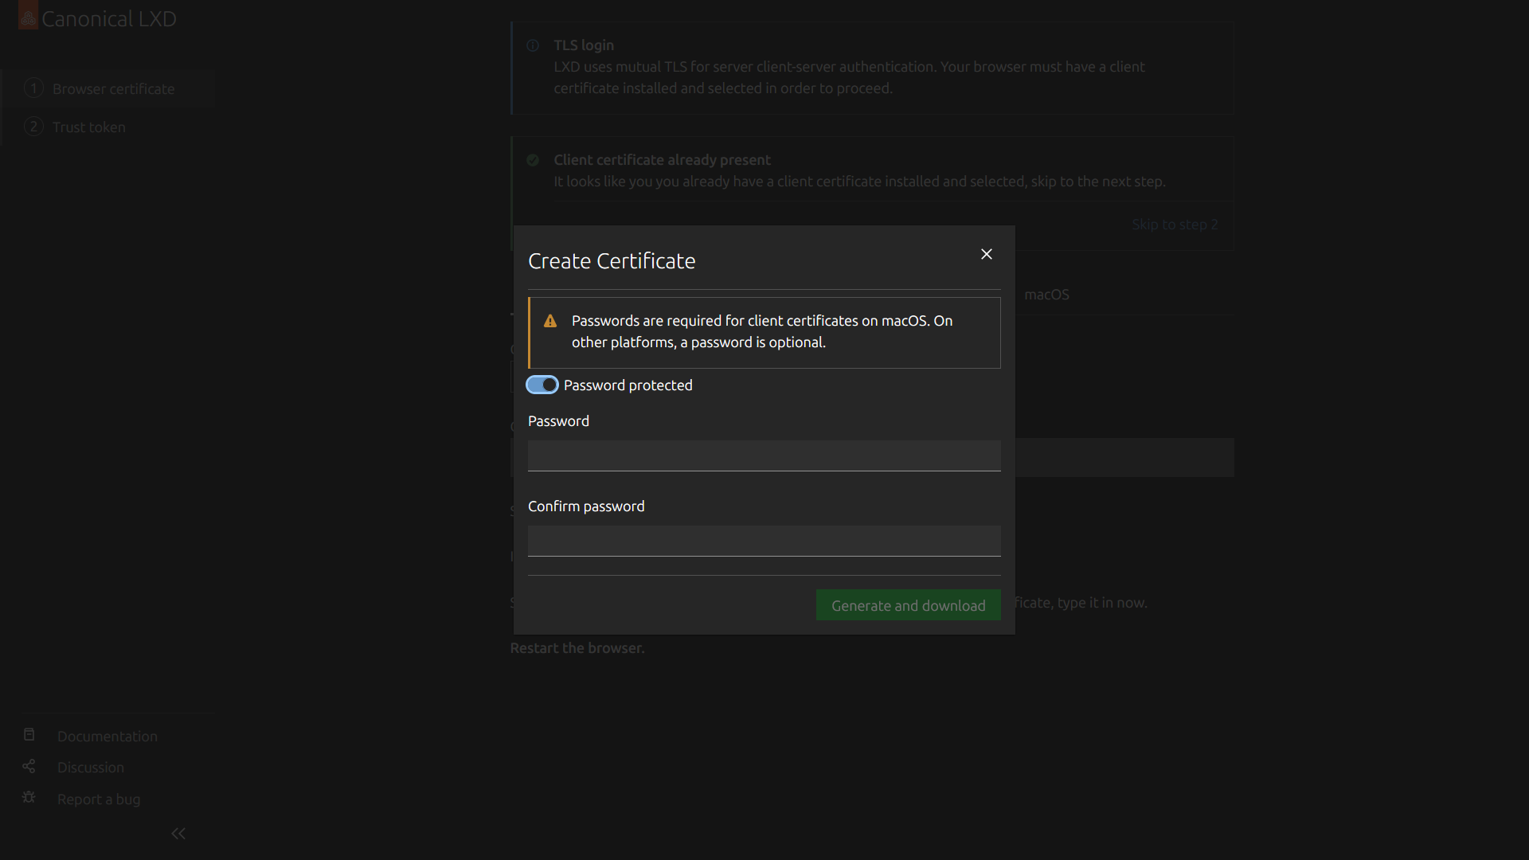This screenshot has width=1529, height=860.
Task: Click the Client certificate already present heading
Action: (662, 160)
